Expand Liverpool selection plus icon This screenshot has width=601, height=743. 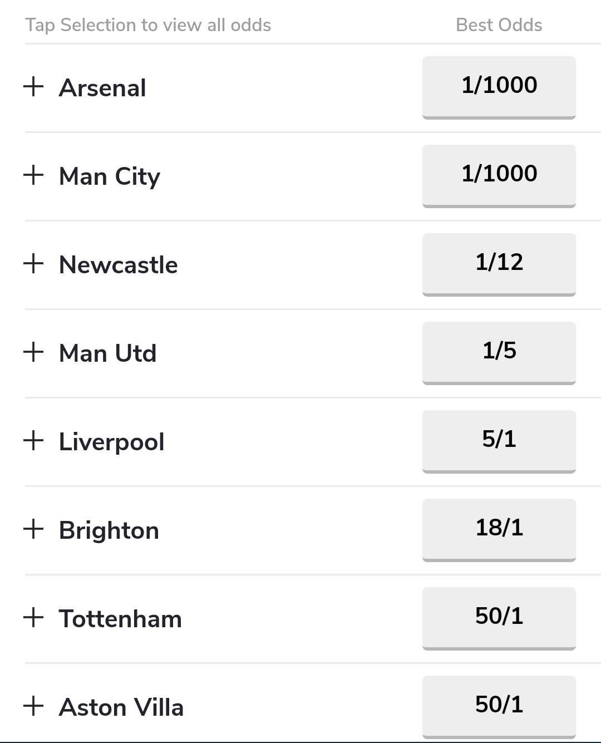(x=33, y=440)
